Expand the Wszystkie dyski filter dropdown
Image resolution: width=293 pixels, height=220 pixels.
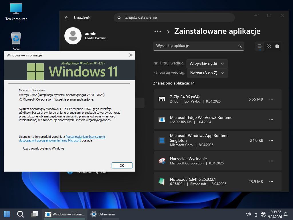[207, 64]
